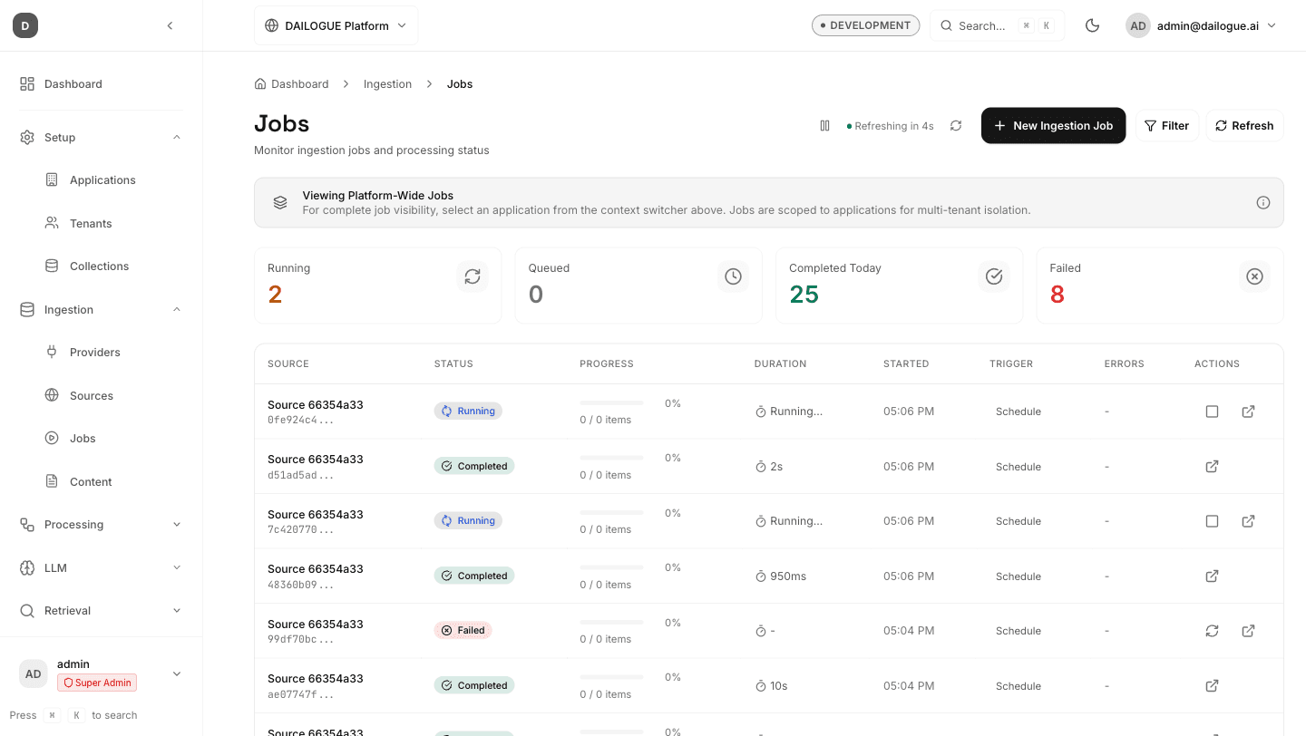
Task: Click the column visibility icon near the refresh indicator
Action: 824,125
